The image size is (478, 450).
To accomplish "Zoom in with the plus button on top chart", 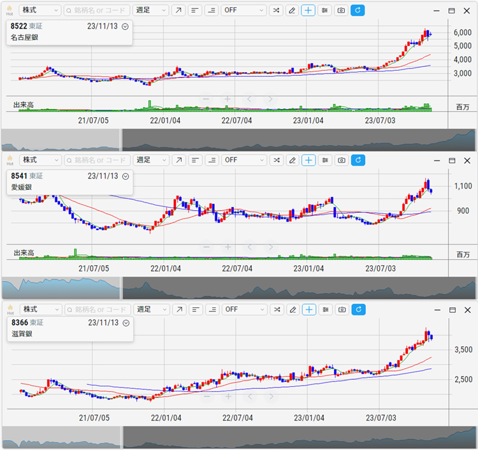I will (227, 99).
